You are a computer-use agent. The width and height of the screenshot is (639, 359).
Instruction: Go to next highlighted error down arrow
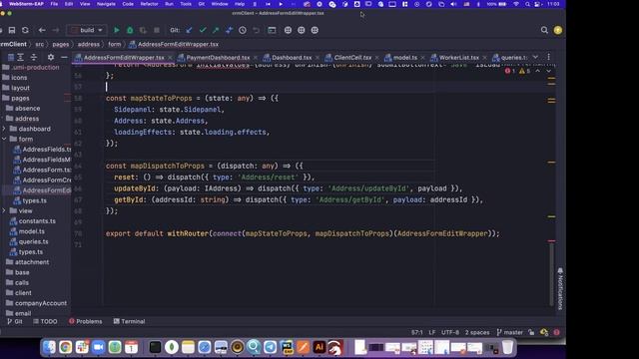click(x=548, y=71)
